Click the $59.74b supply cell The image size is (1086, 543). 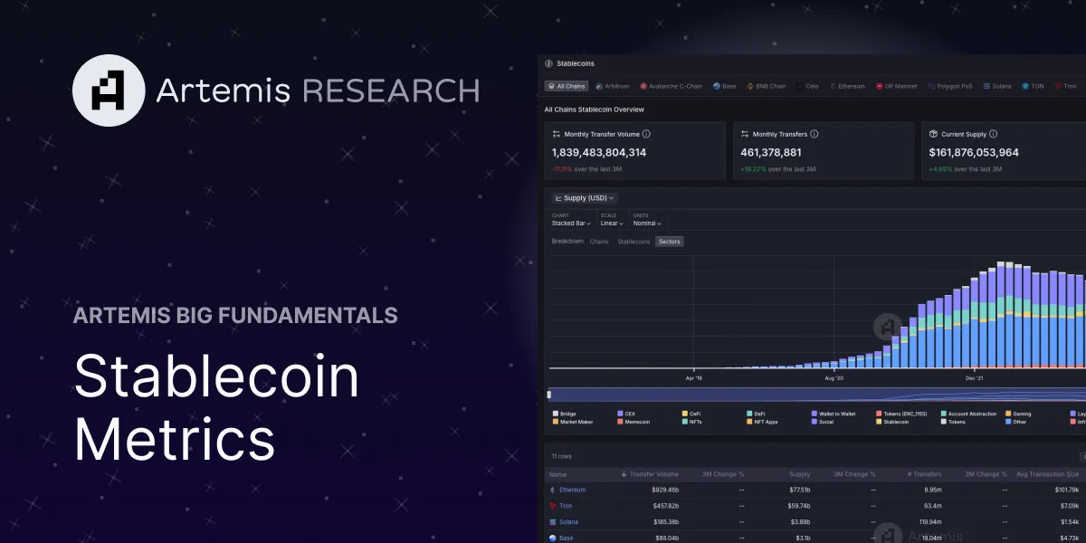[797, 506]
